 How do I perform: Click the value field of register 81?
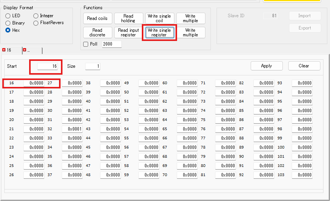coord(225,175)
